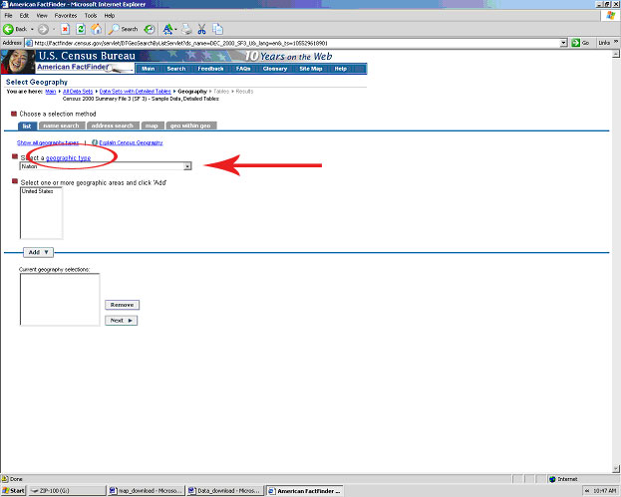
Task: Click the Back arrow button in toolbar
Action: click(15, 29)
